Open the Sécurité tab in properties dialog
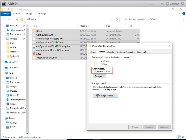Image resolution: width=186 pixels, height=140 pixels. coord(111,52)
